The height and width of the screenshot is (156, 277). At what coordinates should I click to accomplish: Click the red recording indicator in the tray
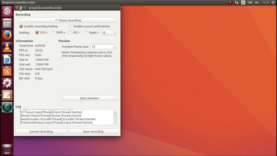230,3
